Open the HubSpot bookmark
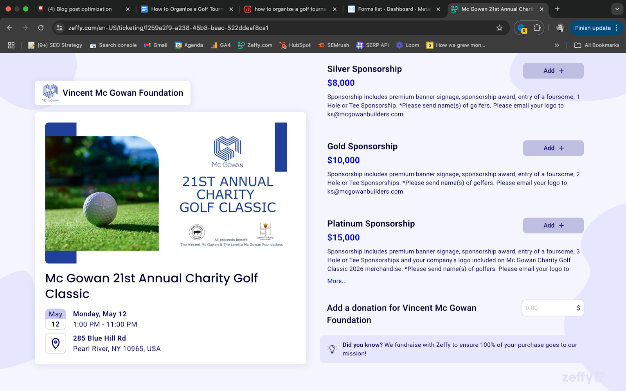Screen dimensions: 626x391 pos(295,45)
